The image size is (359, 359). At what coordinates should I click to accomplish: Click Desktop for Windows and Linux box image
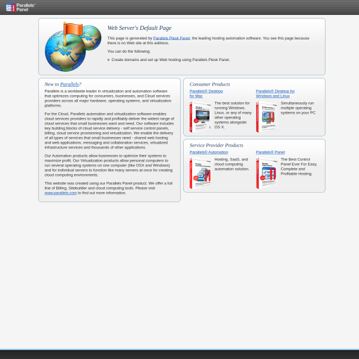266,117
